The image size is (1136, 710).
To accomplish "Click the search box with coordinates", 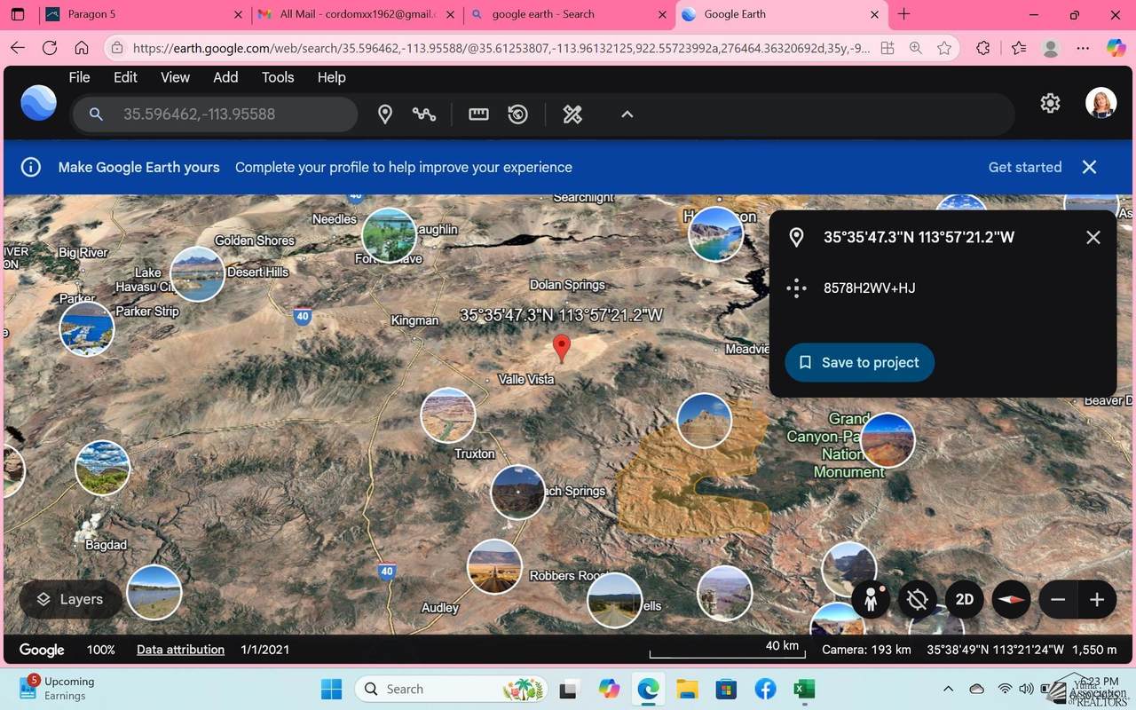I will (x=231, y=114).
